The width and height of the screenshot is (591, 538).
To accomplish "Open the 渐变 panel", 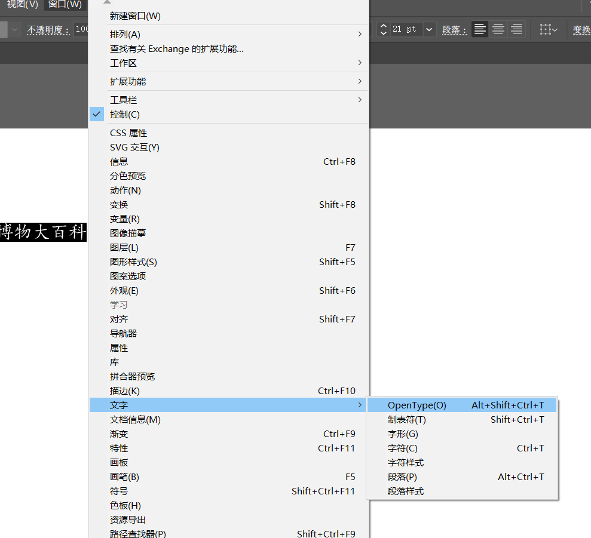I will tap(228, 434).
